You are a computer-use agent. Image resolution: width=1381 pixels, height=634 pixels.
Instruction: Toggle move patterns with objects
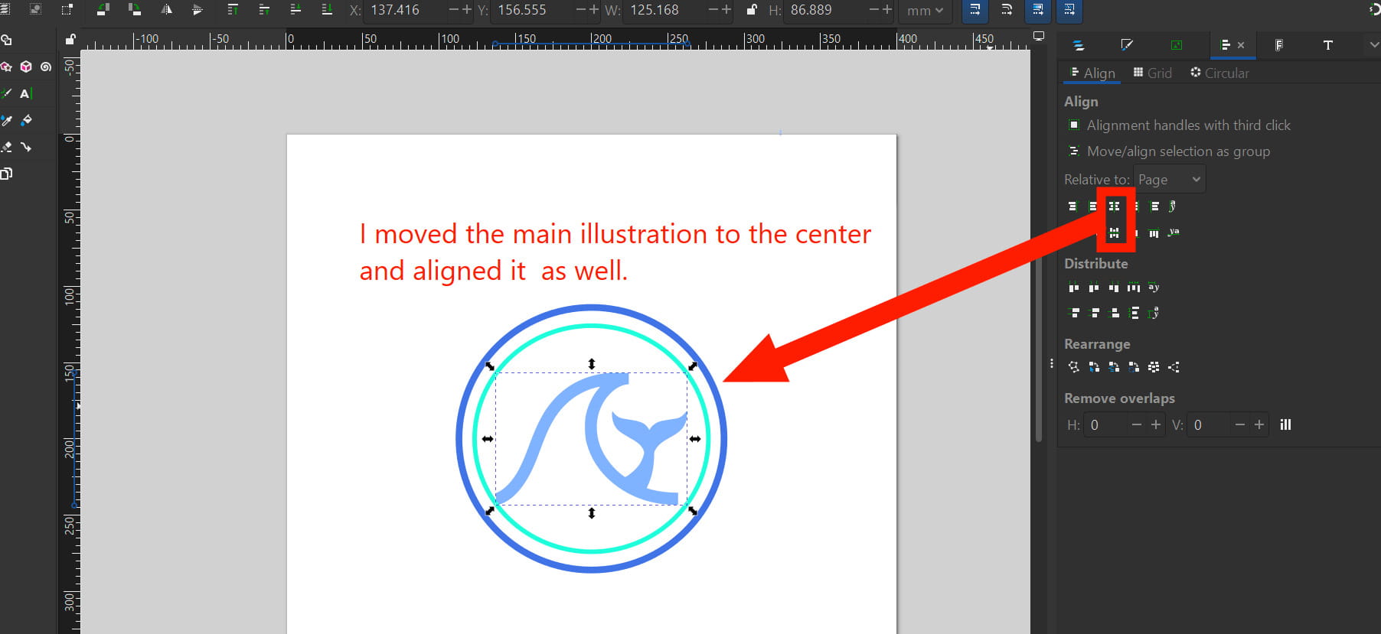tap(1069, 10)
